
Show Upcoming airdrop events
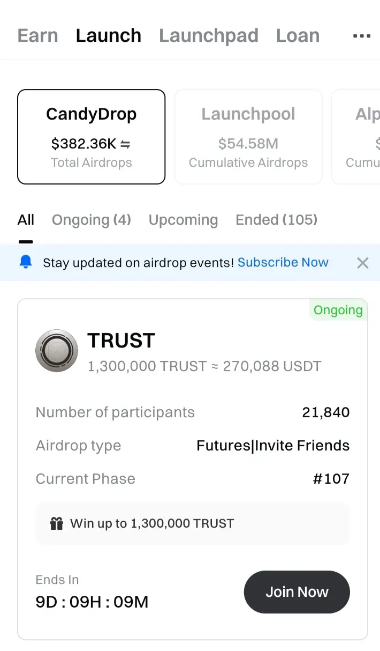point(183,220)
